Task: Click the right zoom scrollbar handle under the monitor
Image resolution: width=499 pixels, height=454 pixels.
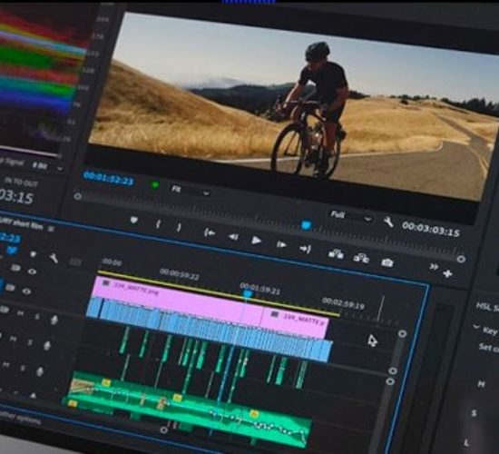Action: click(x=461, y=259)
